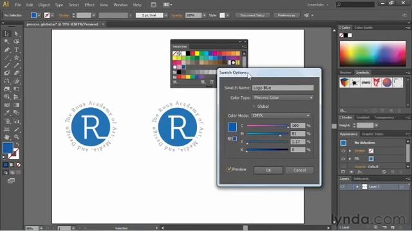This screenshot has height=231, width=412.
Task: Toggle the Preview checkbox
Action: coord(229,169)
